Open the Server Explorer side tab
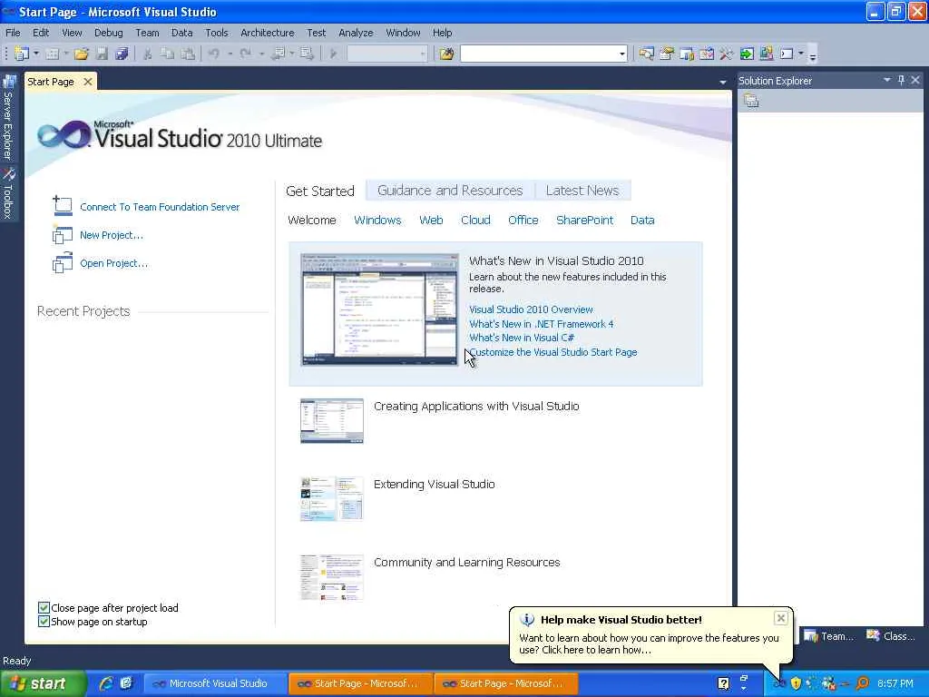 [x=7, y=117]
